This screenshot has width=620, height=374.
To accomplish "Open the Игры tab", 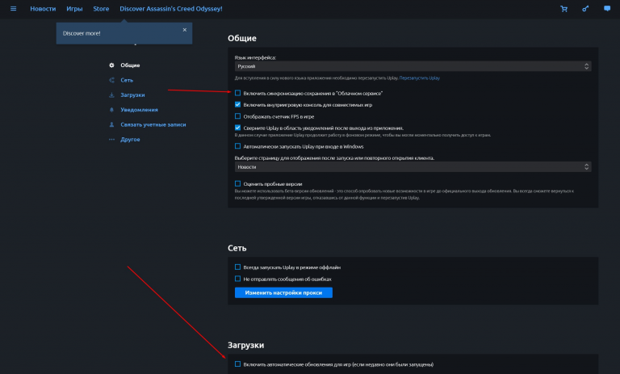I will [74, 9].
